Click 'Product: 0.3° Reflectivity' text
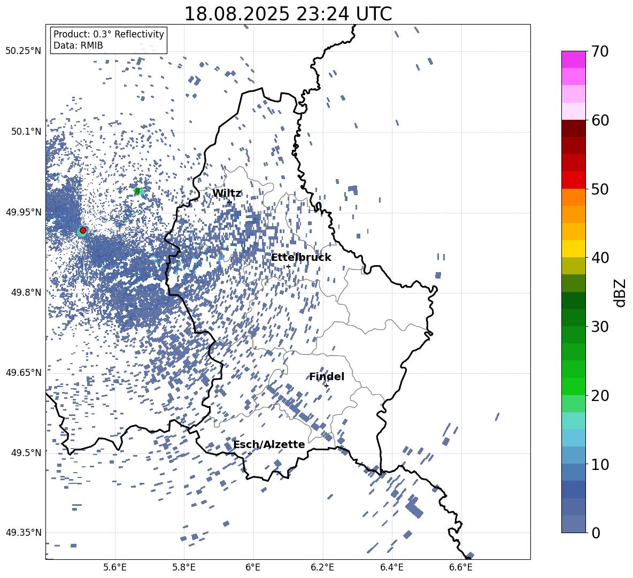Viewport: 633px width, 578px height. coord(109,34)
